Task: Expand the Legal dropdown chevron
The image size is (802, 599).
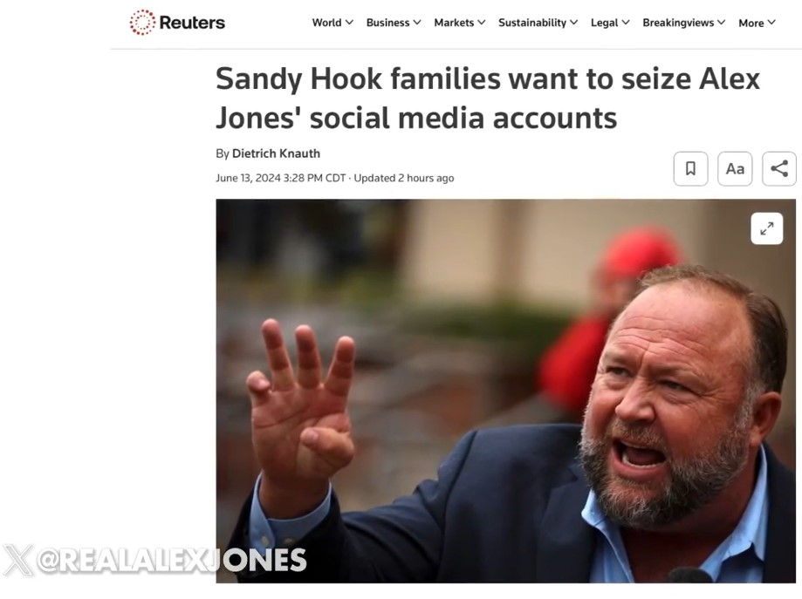Action: (x=625, y=23)
